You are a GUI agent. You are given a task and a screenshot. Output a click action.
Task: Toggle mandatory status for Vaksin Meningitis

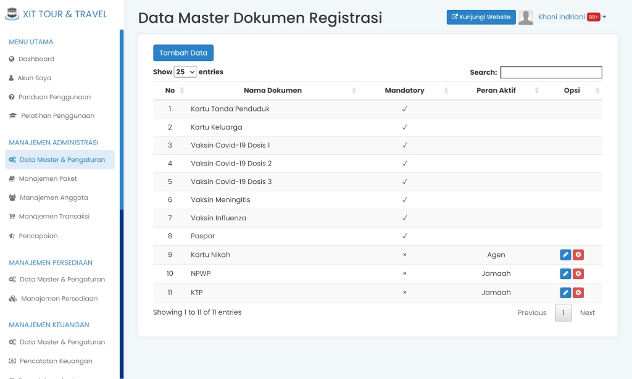click(x=405, y=199)
